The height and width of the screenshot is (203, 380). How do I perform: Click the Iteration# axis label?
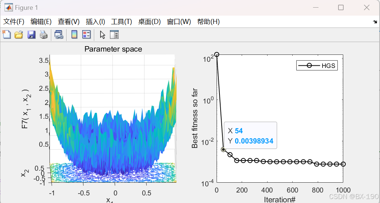point(280,200)
